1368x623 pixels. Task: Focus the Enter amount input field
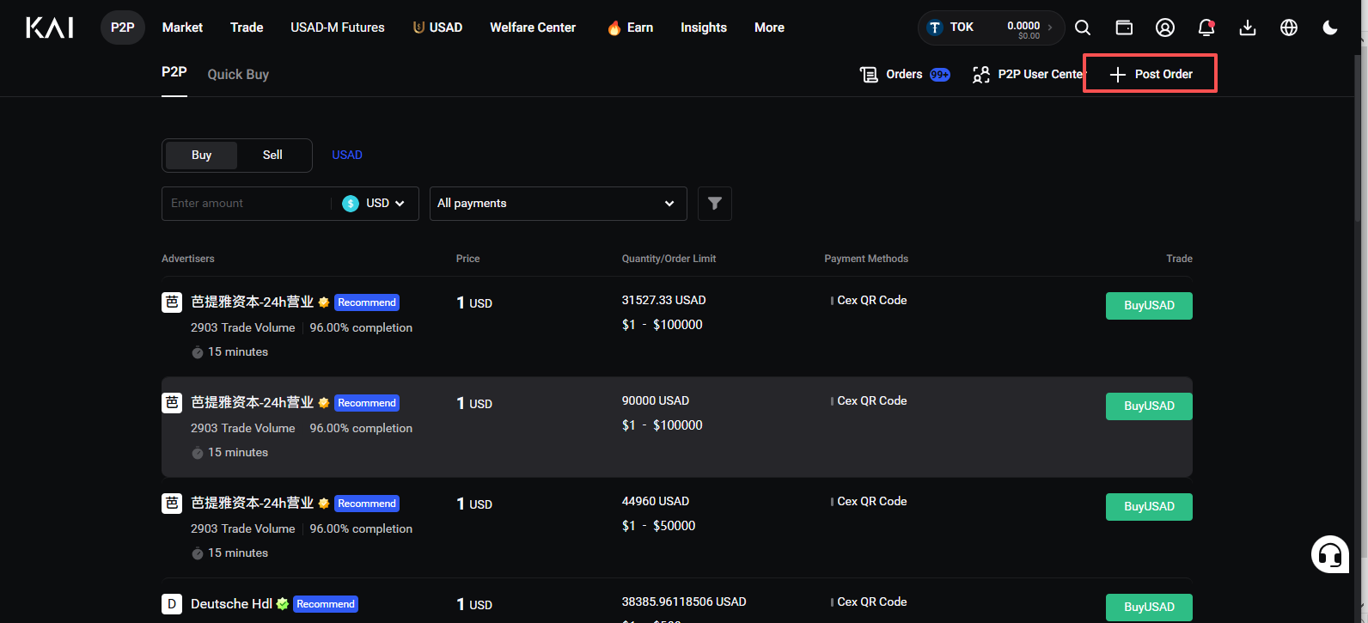[247, 204]
